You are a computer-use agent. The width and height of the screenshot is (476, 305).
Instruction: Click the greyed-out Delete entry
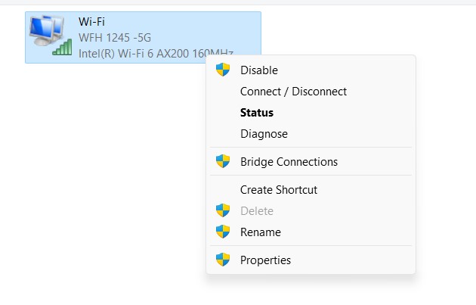pyautogui.click(x=257, y=211)
